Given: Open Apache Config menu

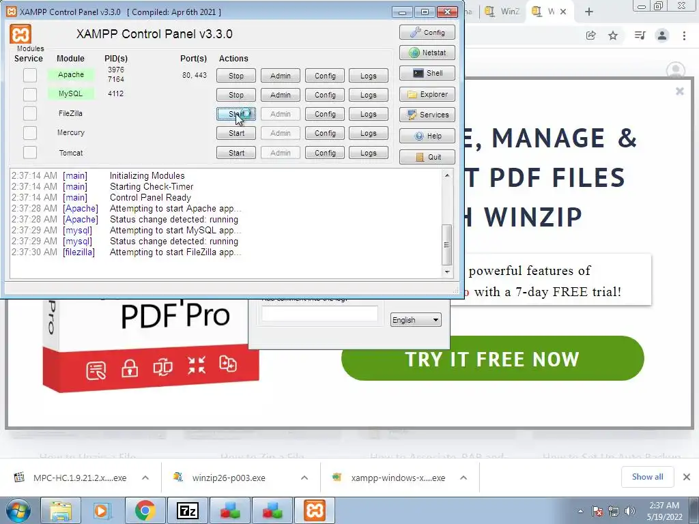Looking at the screenshot, I should 325,76.
